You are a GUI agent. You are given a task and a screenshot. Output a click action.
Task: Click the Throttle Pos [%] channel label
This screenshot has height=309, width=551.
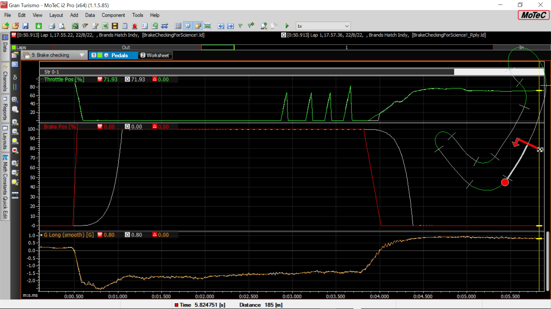(64, 80)
